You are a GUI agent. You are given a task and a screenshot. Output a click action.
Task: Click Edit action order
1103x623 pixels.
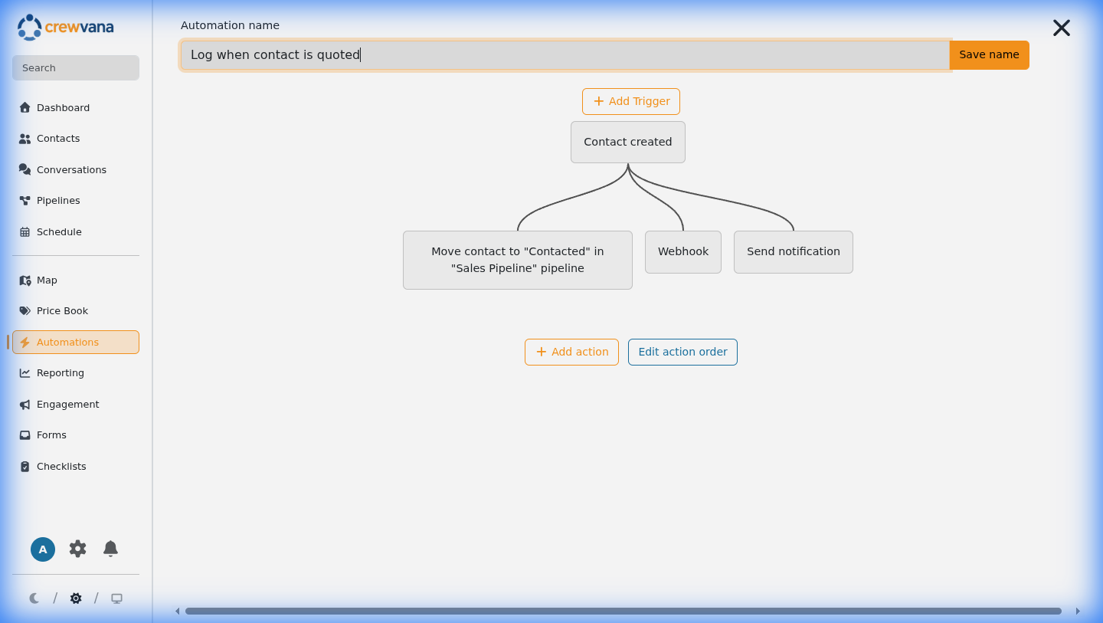click(682, 352)
